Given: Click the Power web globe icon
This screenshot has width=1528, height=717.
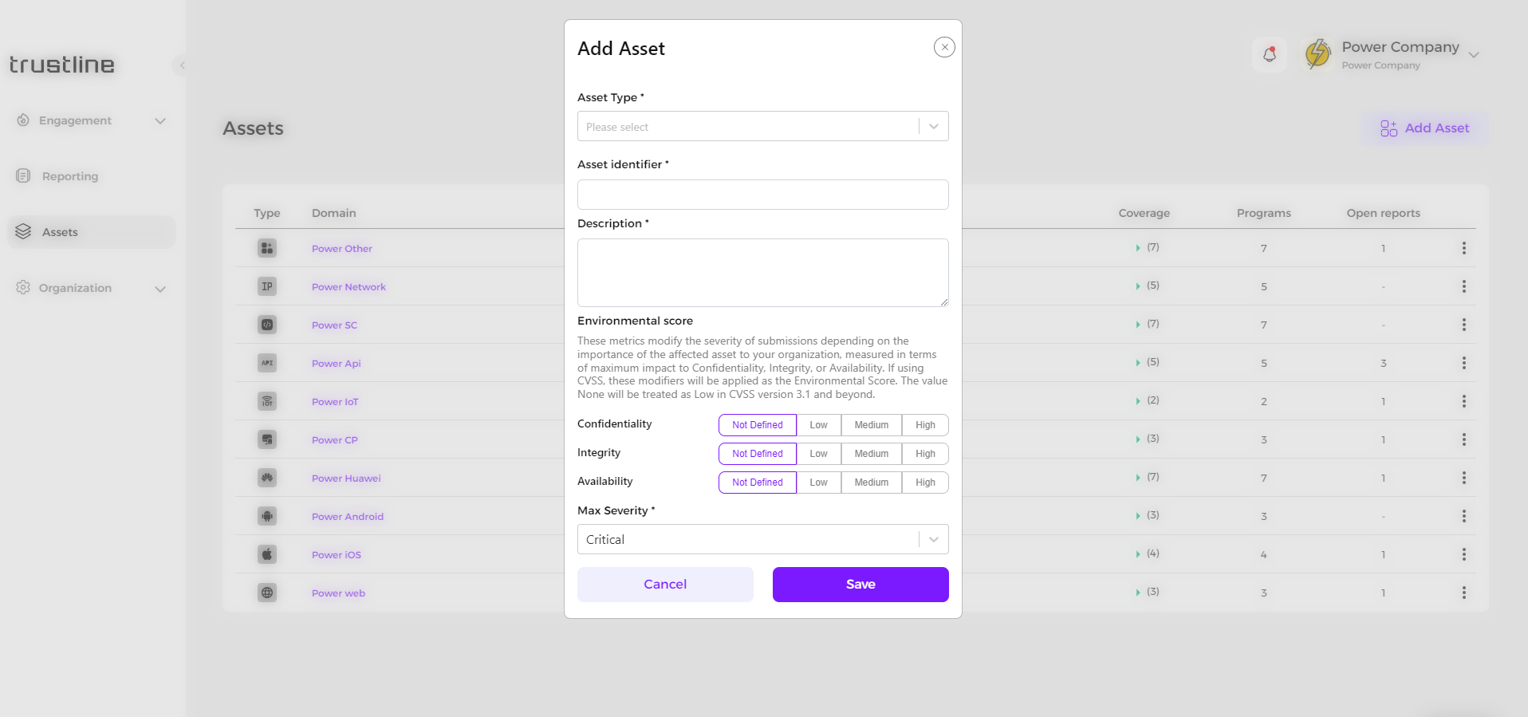Looking at the screenshot, I should click(x=267, y=593).
